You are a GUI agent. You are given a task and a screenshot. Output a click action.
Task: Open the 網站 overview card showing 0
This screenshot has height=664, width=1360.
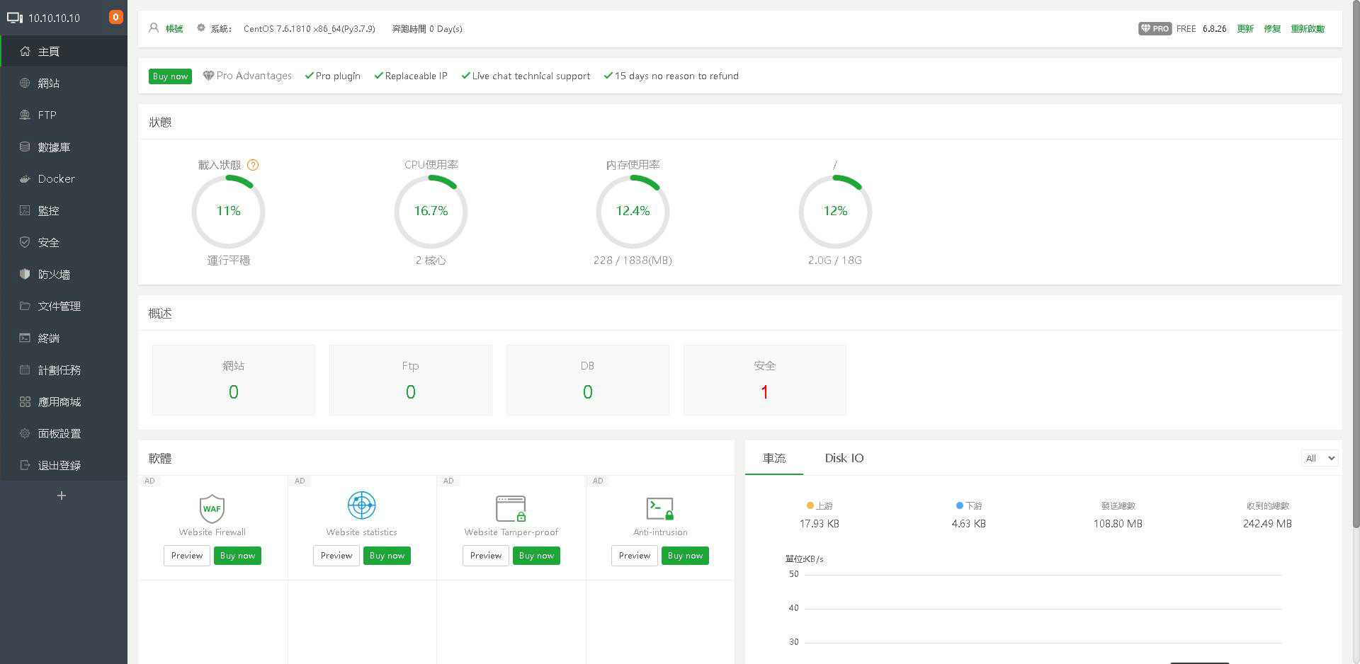click(234, 380)
